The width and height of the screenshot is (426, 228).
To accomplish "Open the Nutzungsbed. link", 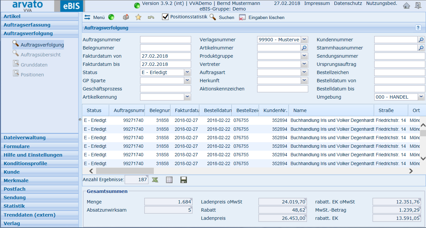I will point(382,3).
